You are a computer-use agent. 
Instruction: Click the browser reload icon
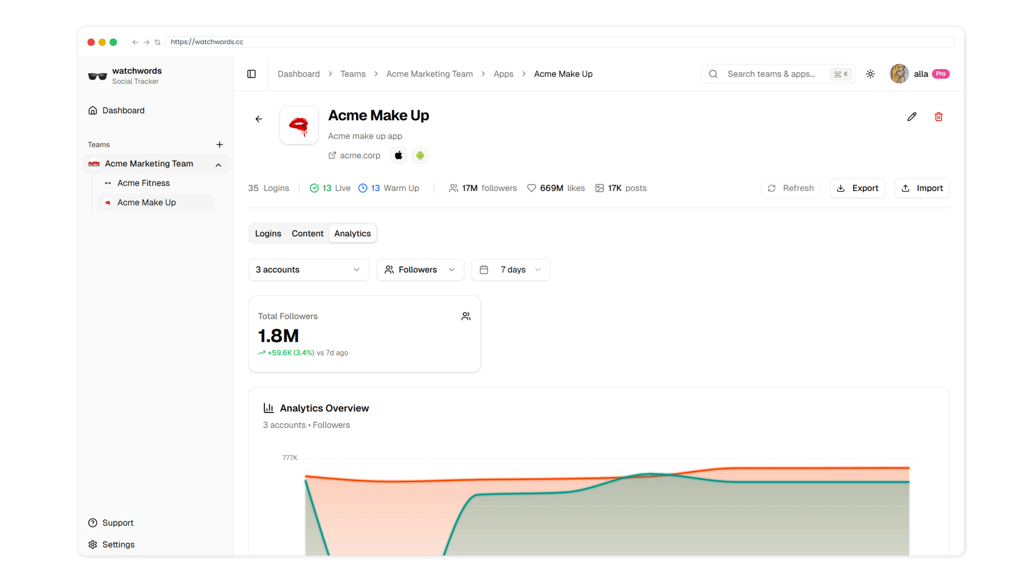(x=158, y=42)
